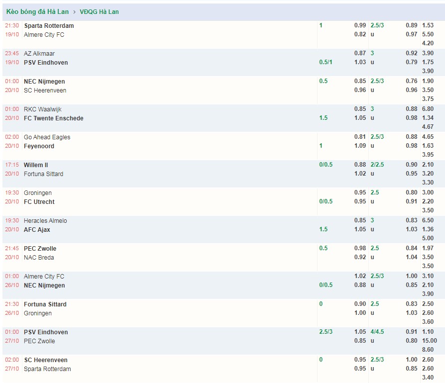
Task: Click FC Twente Enschede team name
Action: (54, 118)
